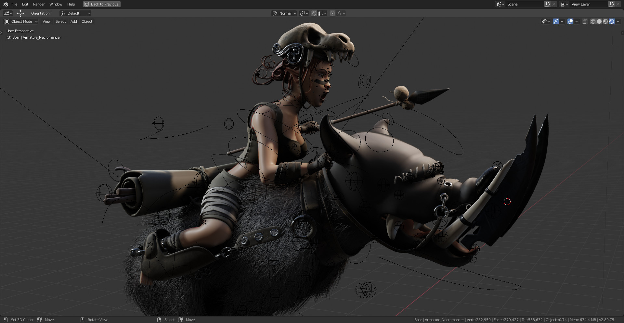Open the viewport View menu
624x323 pixels.
[x=46, y=21]
